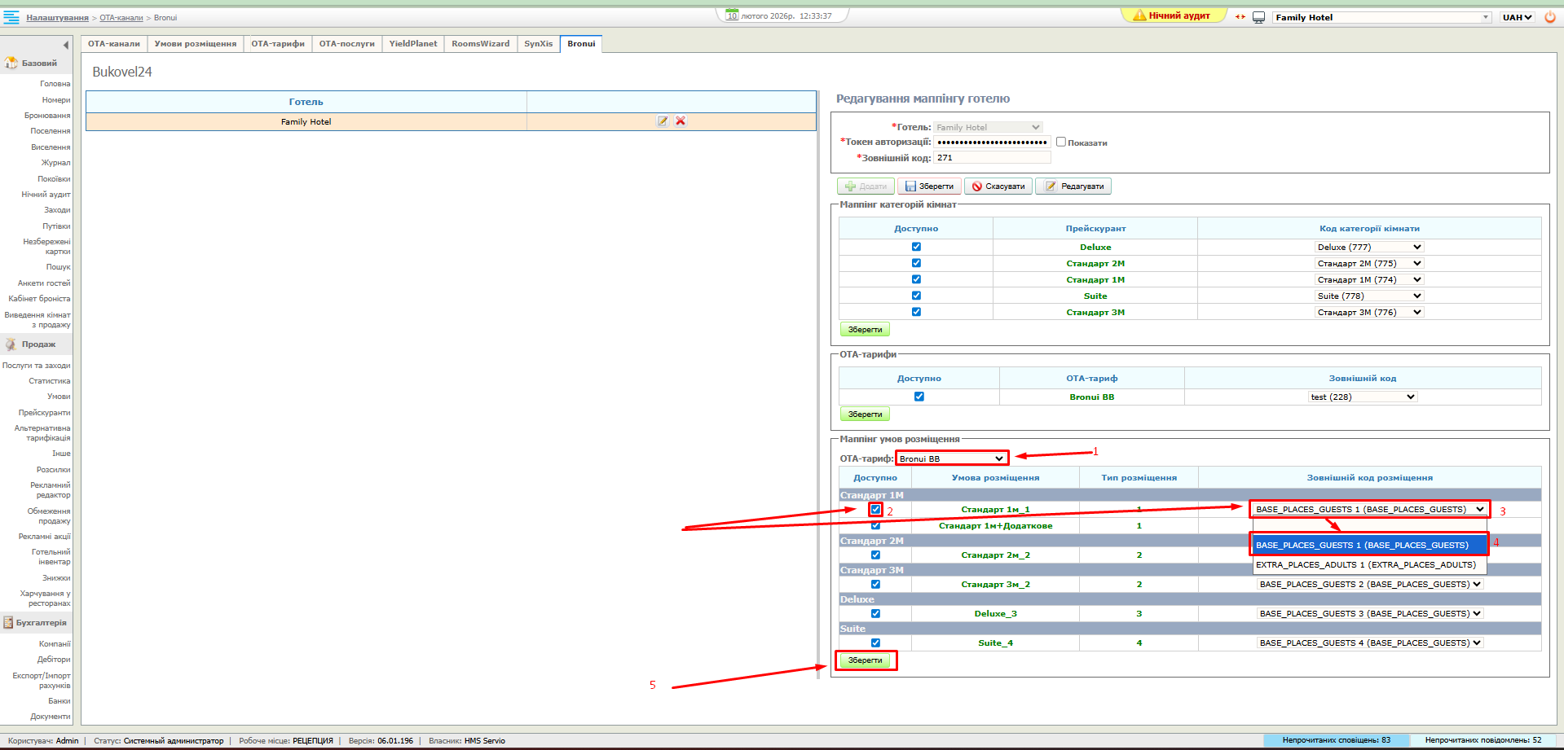Click the Скасувати cancel button
Image resolution: width=1564 pixels, height=750 pixels.
coord(998,186)
